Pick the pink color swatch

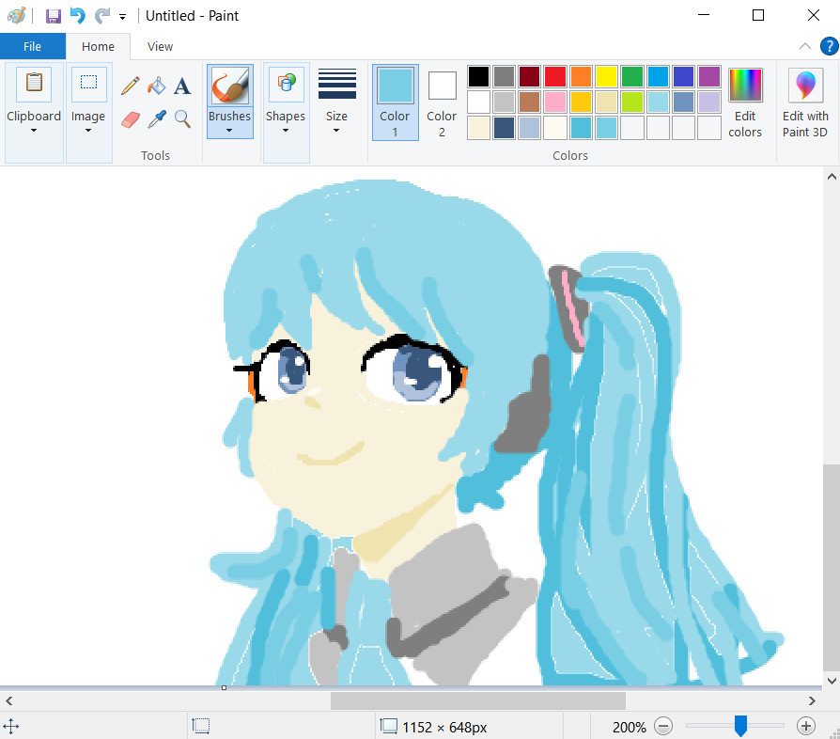(555, 102)
